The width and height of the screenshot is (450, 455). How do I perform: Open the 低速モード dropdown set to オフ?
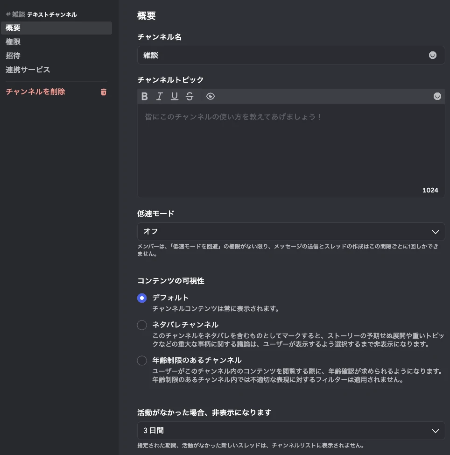[x=291, y=232]
